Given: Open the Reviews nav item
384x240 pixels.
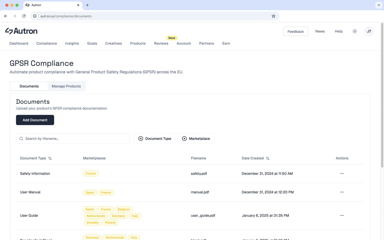Looking at the screenshot, I should [161, 43].
